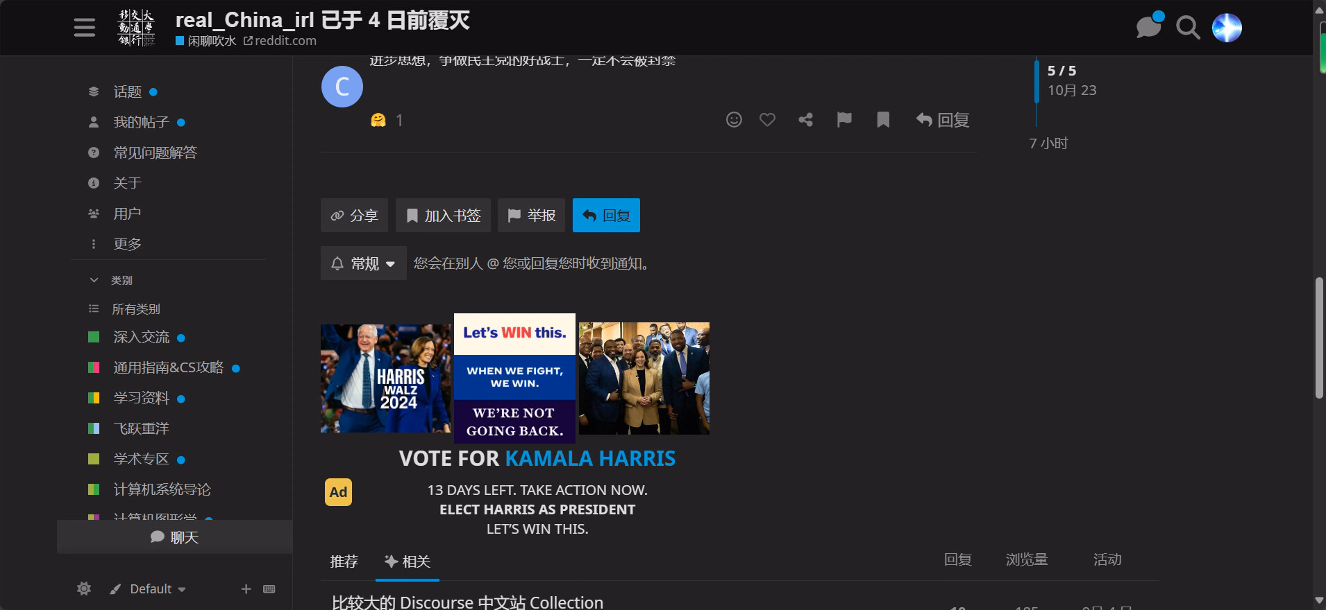Screen dimensions: 1326x610
Task: Collapse the 类别 categories section
Action: [111, 280]
